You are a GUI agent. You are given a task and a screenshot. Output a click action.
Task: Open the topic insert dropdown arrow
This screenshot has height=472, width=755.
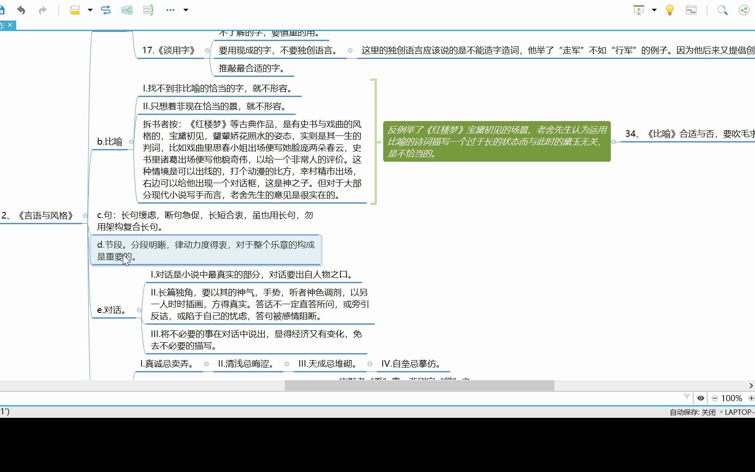[90, 10]
